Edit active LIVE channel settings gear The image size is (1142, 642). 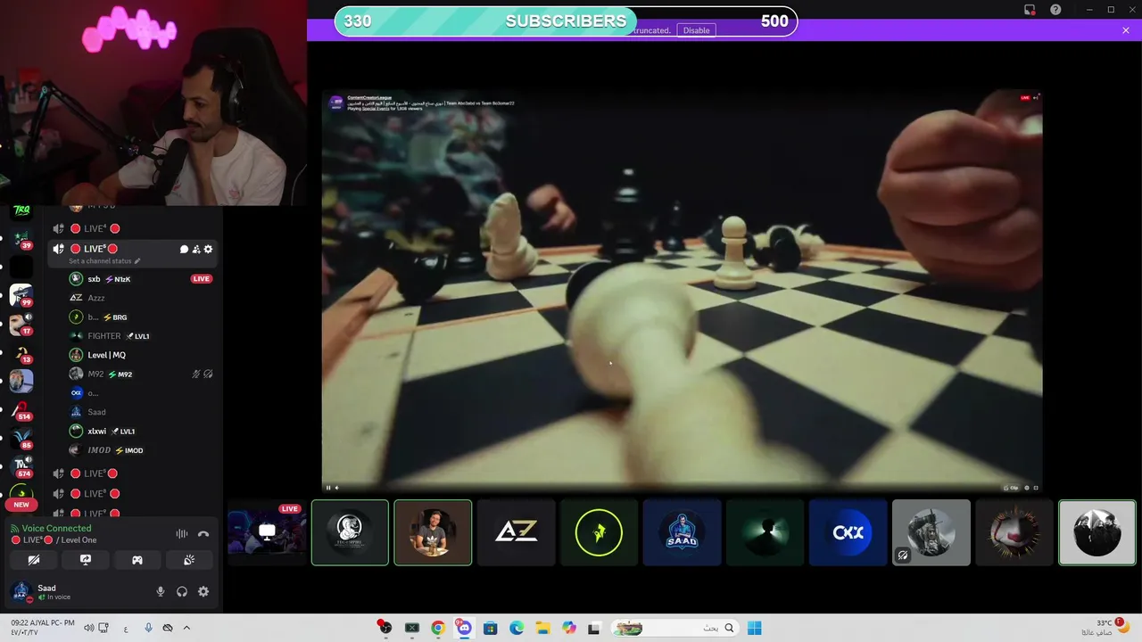(208, 249)
